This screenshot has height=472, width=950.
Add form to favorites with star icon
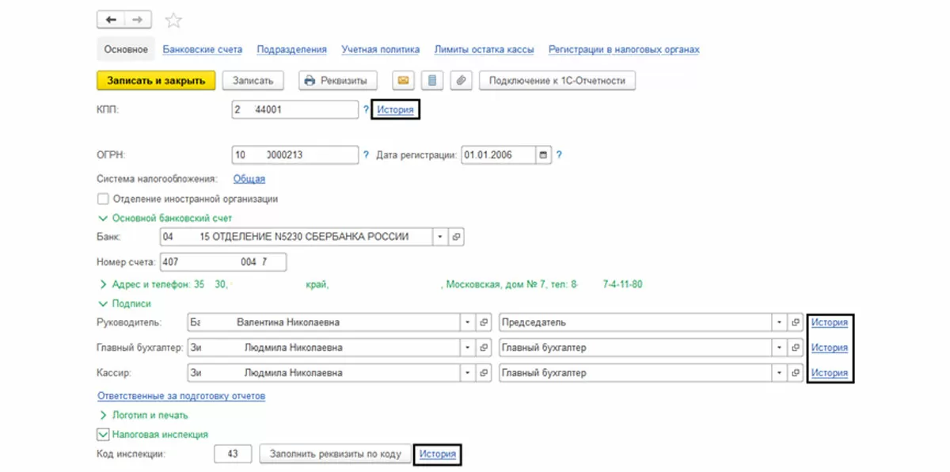[173, 21]
